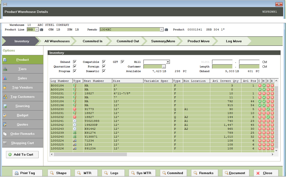Click the Order Remarks icon
Image resolution: width=286 pixels, height=177 pixels.
[5, 134]
